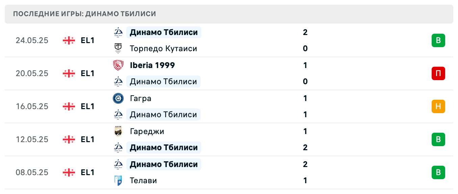Click the score 2 of the top match

point(305,32)
